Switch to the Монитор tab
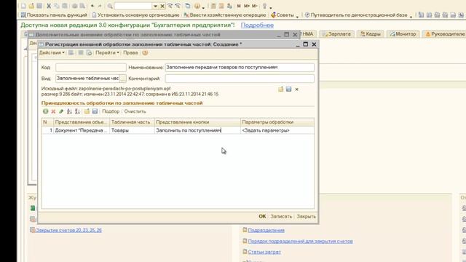 [403, 34]
